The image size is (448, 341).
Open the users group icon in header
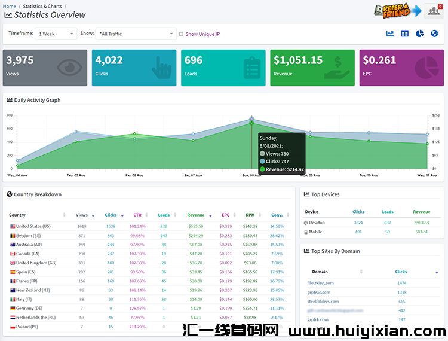tap(434, 11)
